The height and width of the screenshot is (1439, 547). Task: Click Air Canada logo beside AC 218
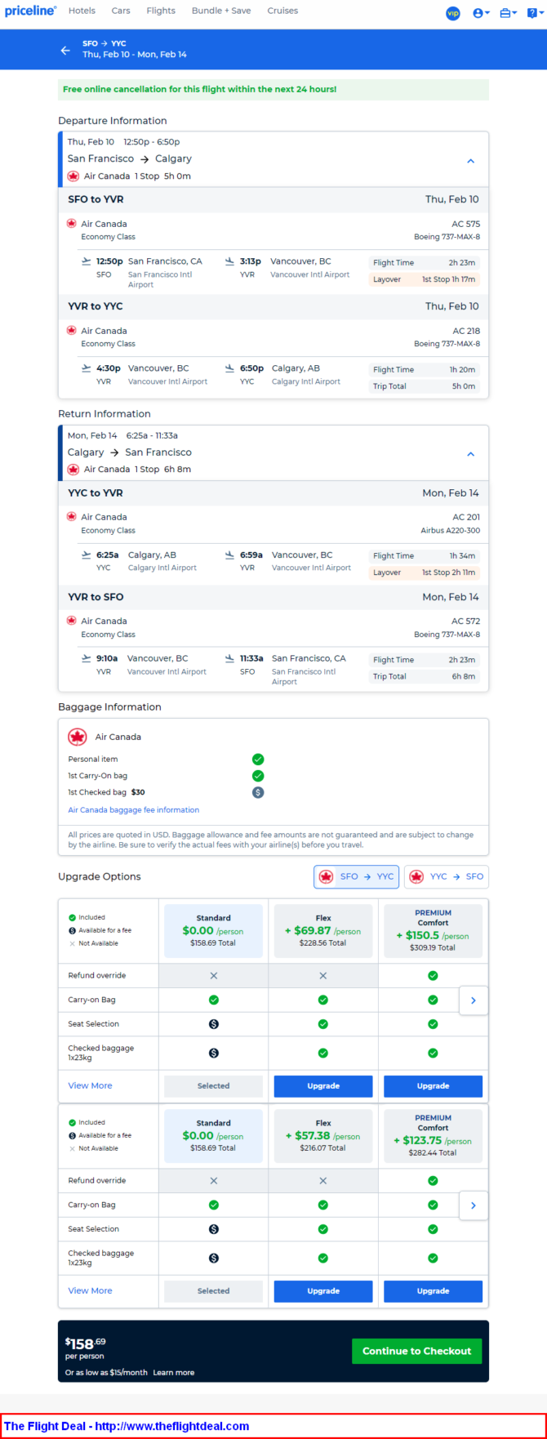pos(72,330)
